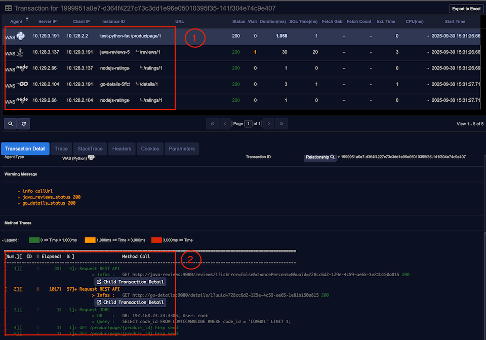The height and width of the screenshot is (340, 486).
Task: Go to the previous page arrow
Action: pos(225,124)
